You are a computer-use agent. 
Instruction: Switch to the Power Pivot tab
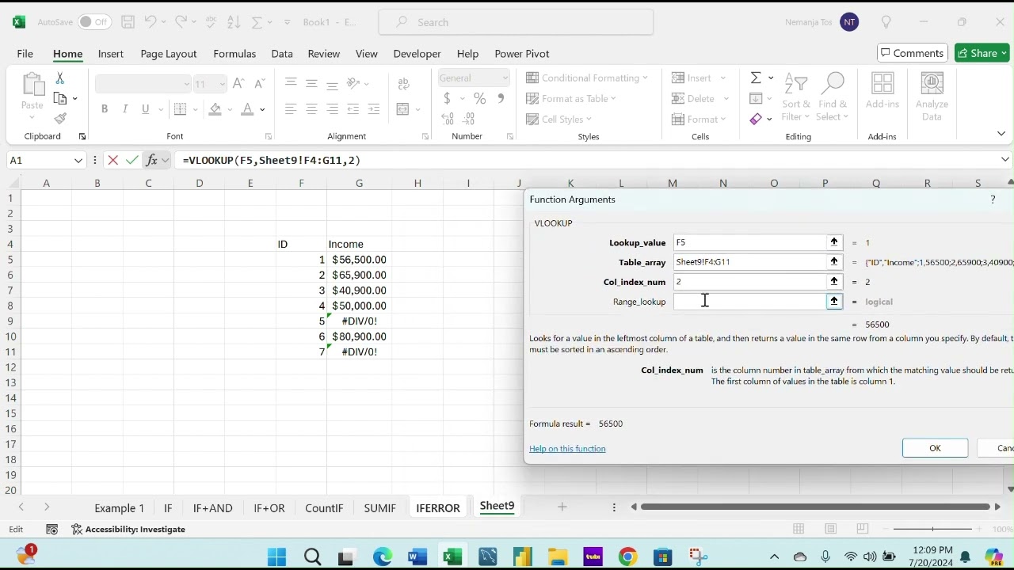(522, 54)
